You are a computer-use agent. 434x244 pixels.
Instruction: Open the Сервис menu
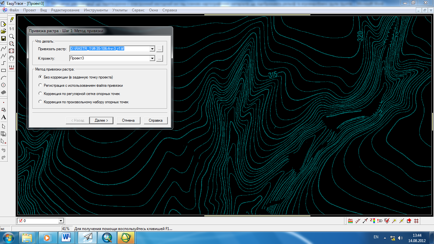click(138, 10)
